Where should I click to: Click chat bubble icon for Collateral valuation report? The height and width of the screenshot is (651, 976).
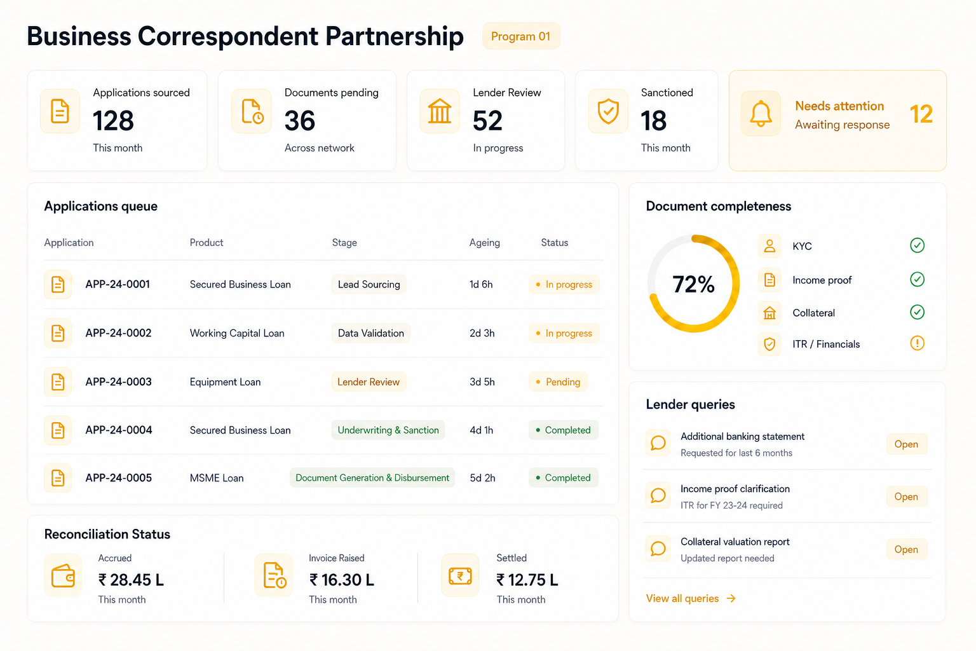click(658, 549)
